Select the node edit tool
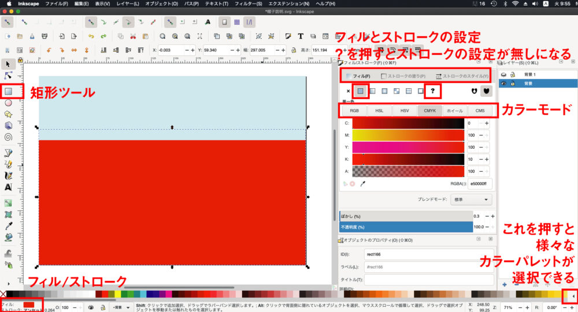 coord(9,76)
